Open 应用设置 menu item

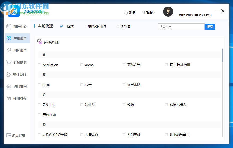pyautogui.click(x=17, y=38)
